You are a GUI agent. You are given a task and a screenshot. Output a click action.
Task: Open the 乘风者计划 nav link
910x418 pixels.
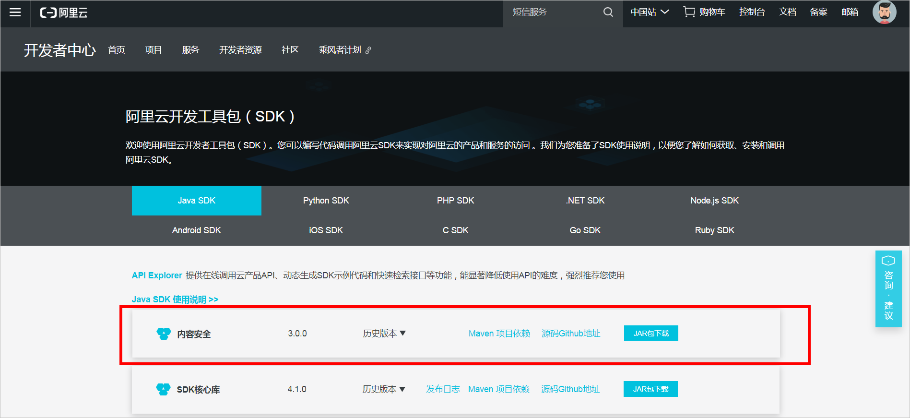click(x=340, y=50)
